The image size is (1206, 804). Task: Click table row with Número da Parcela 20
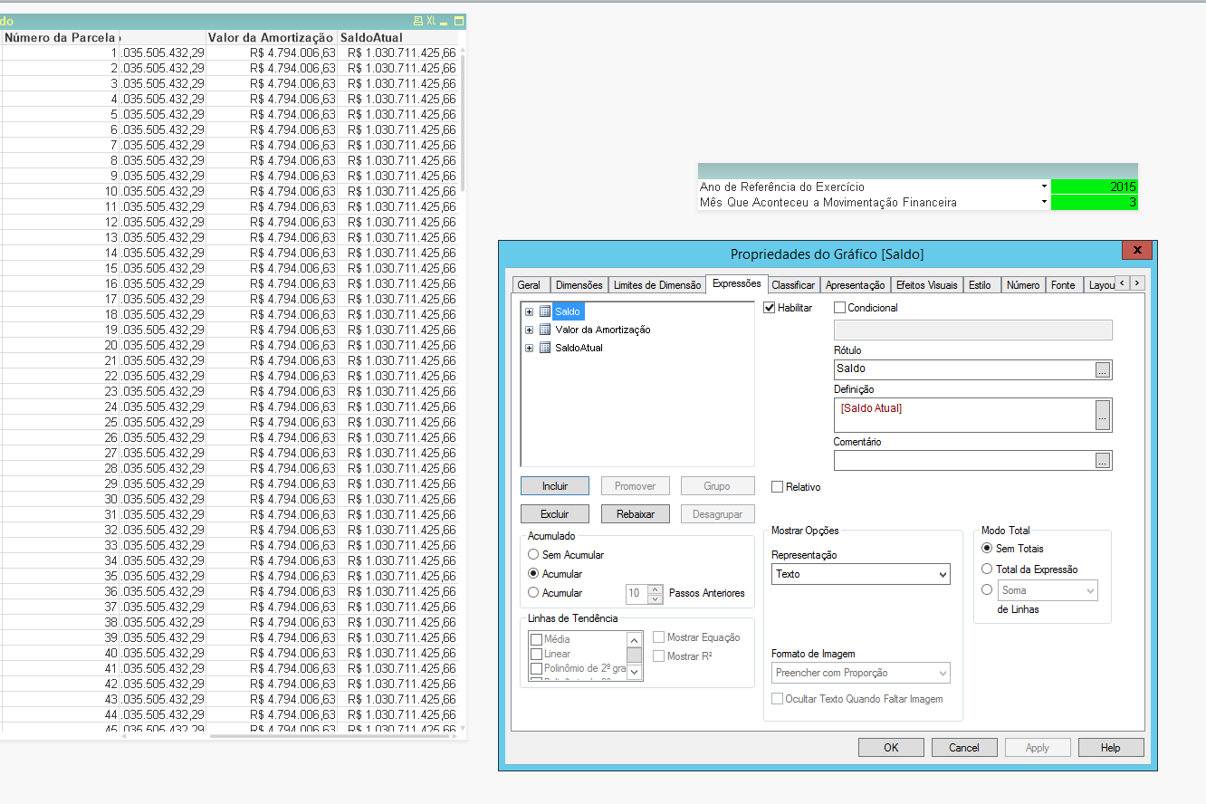[230, 345]
